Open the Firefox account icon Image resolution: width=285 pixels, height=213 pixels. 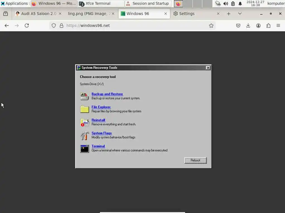[258, 26]
